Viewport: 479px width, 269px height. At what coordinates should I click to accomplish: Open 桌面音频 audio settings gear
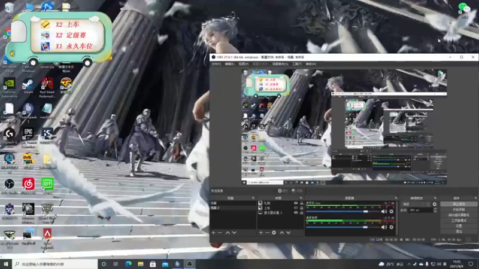coord(392,227)
